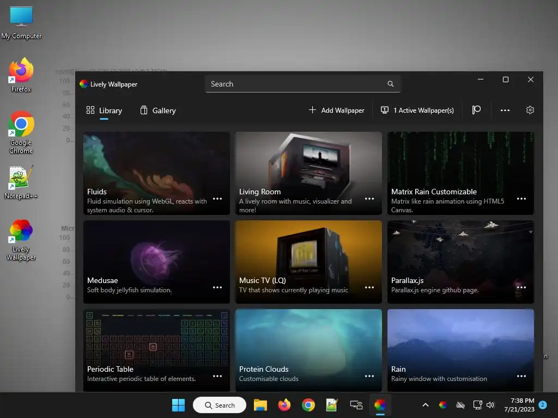Open options menu for Fluids wallpaper
558x418 pixels.
pyautogui.click(x=217, y=199)
